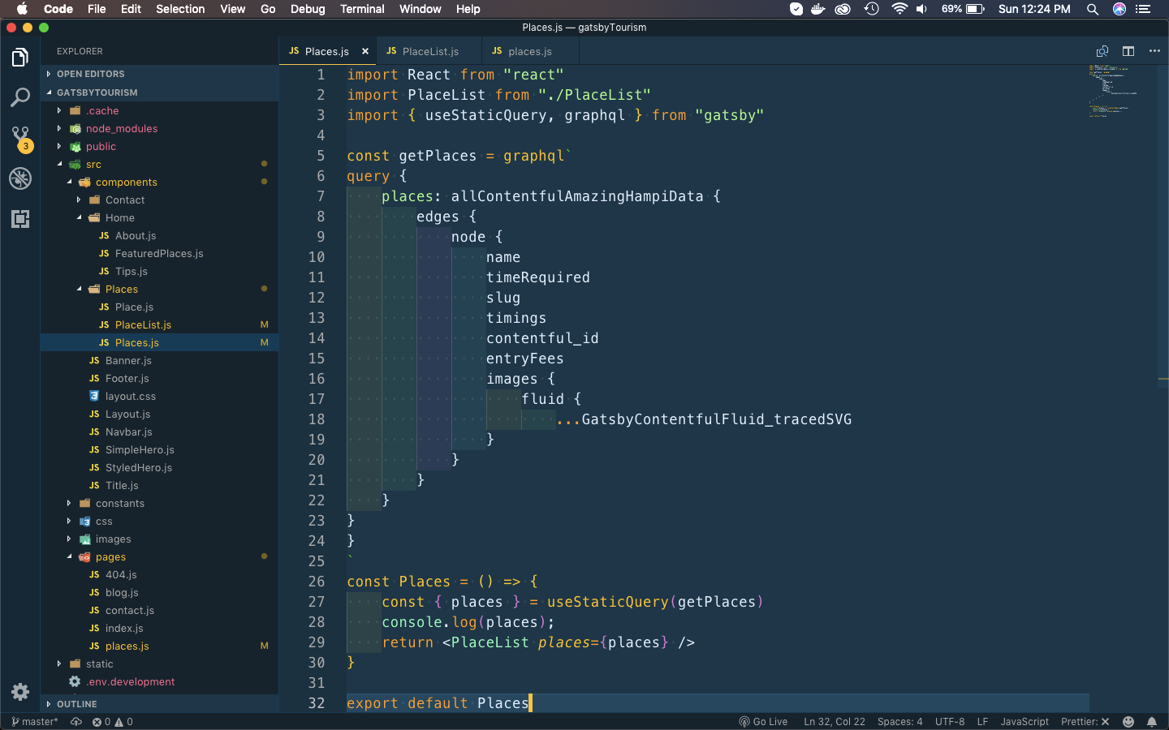Open the Search view in activity bar

pos(20,97)
